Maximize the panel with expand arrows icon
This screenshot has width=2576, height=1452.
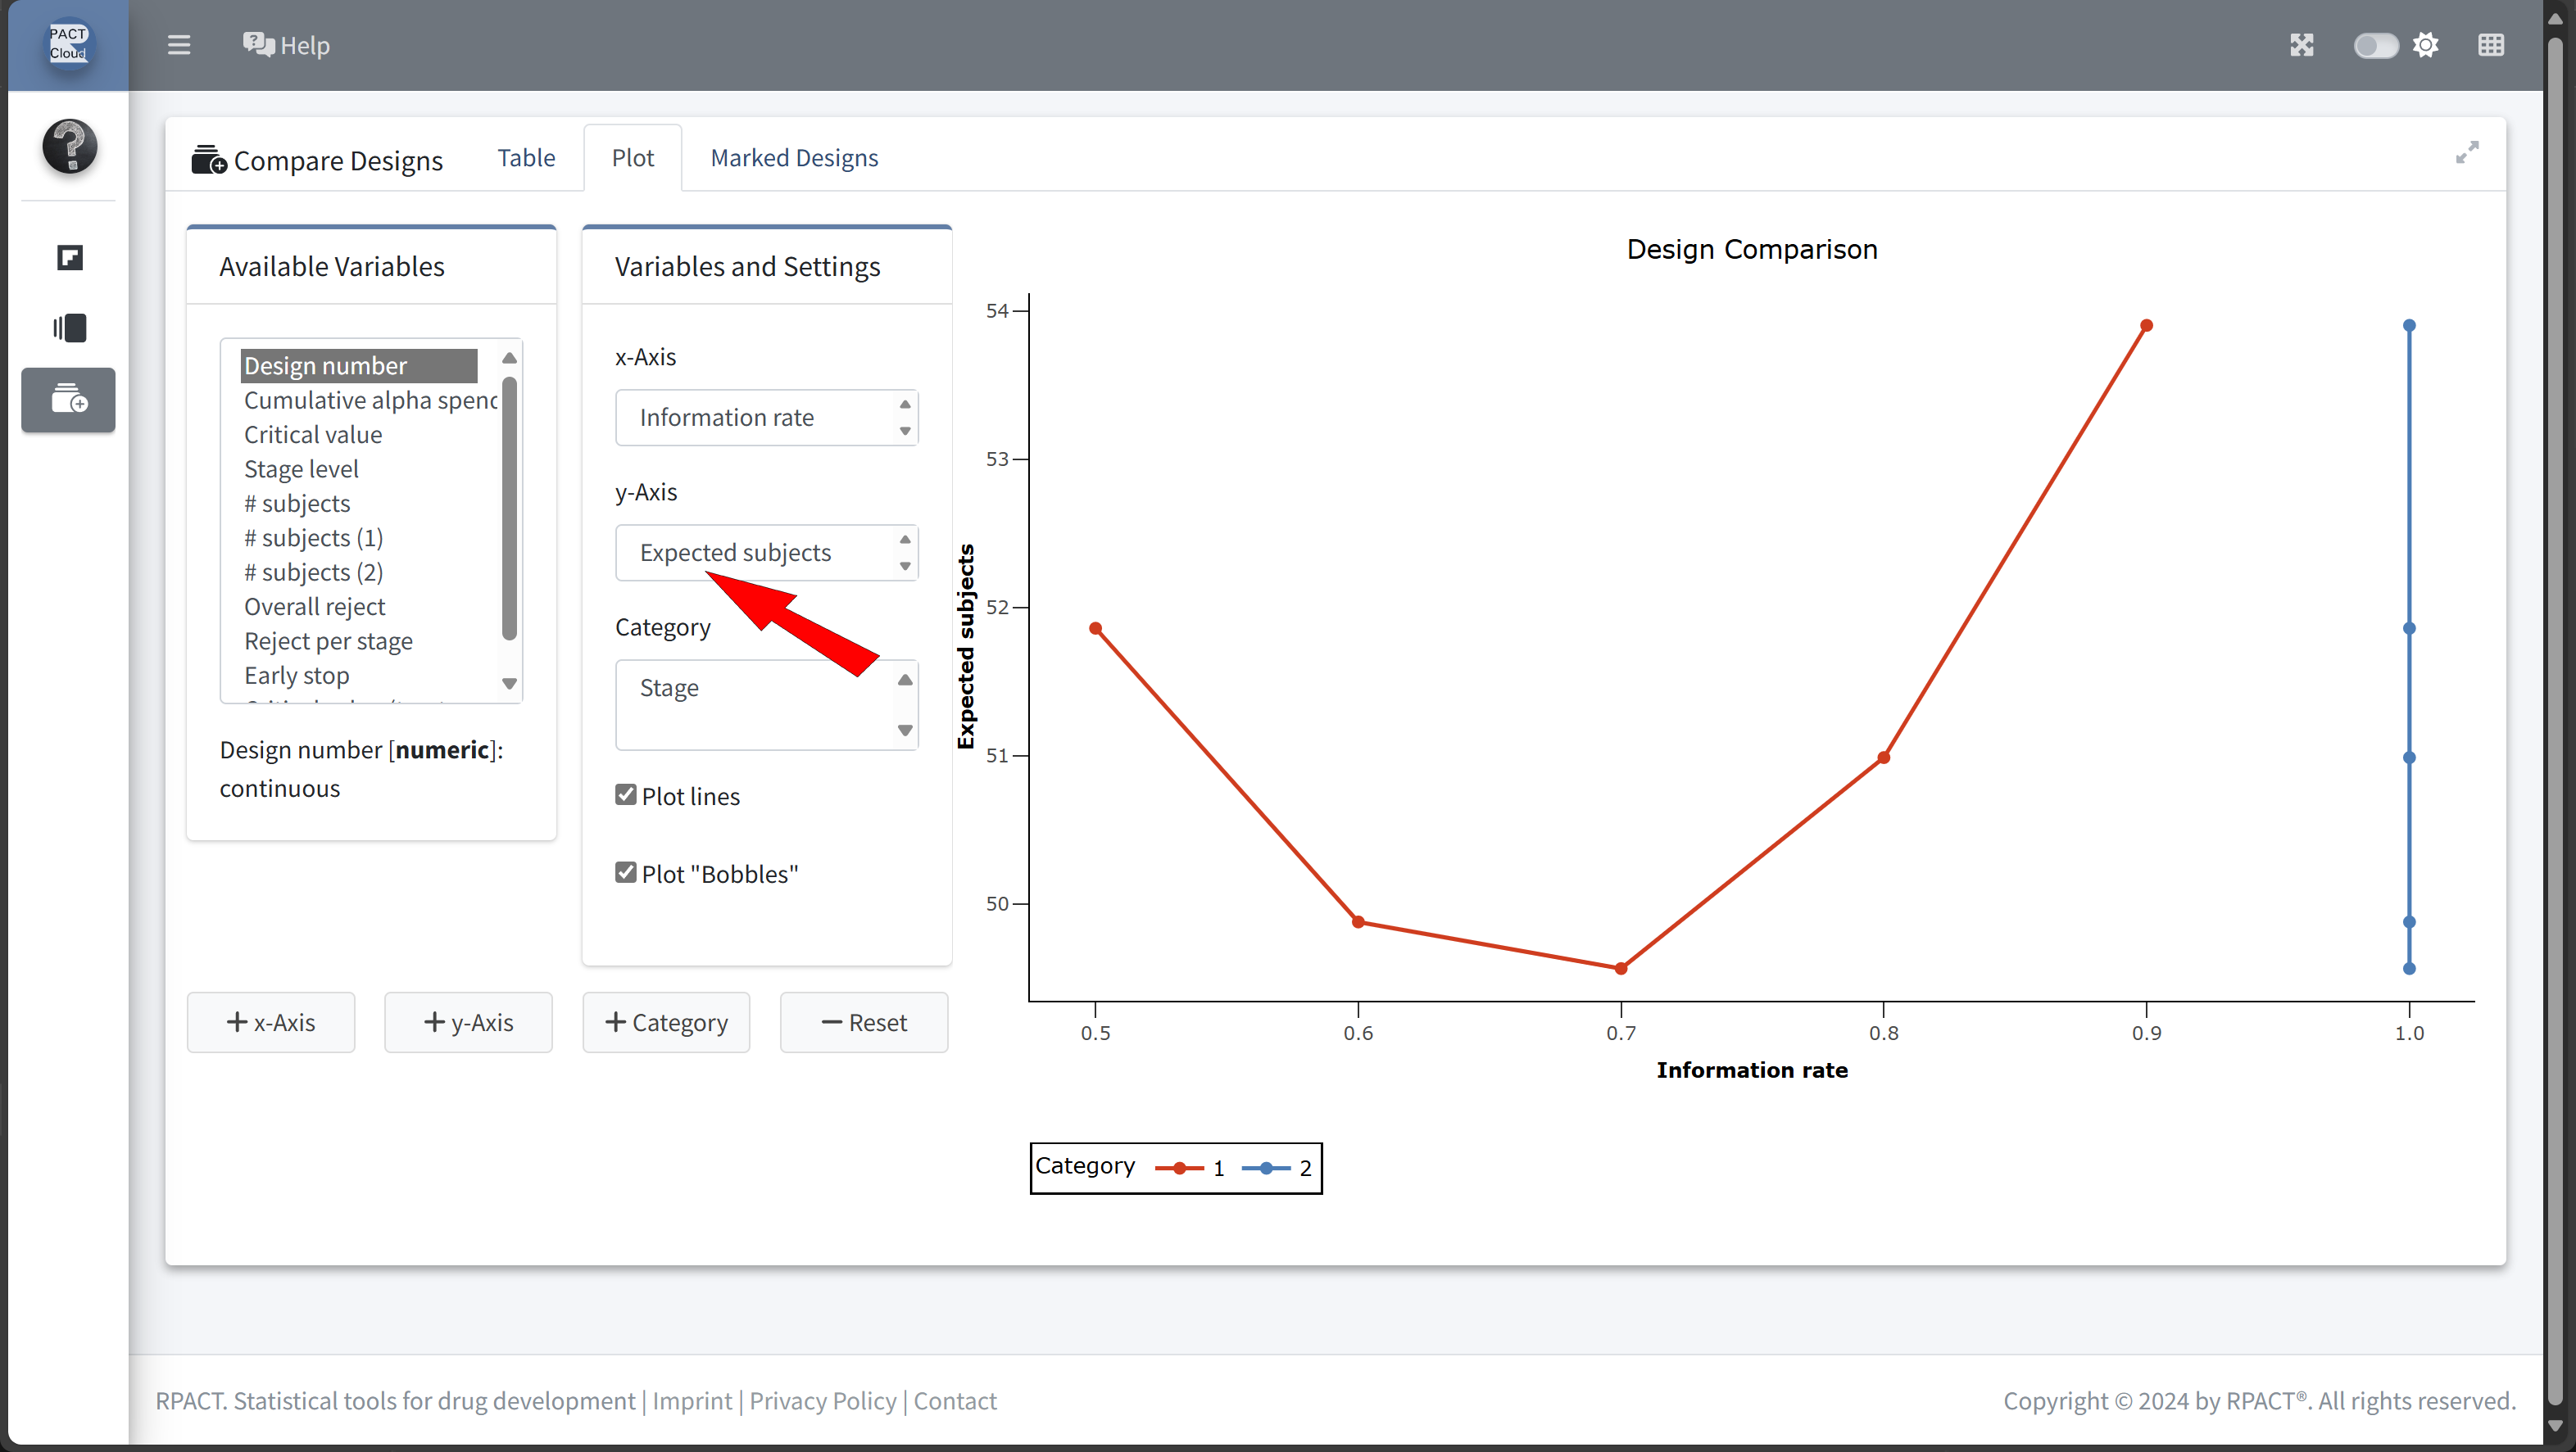click(x=2467, y=152)
